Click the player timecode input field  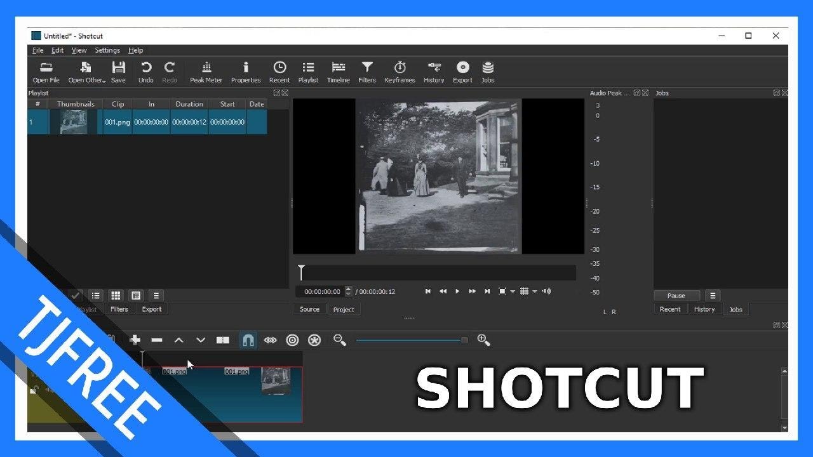click(x=322, y=291)
